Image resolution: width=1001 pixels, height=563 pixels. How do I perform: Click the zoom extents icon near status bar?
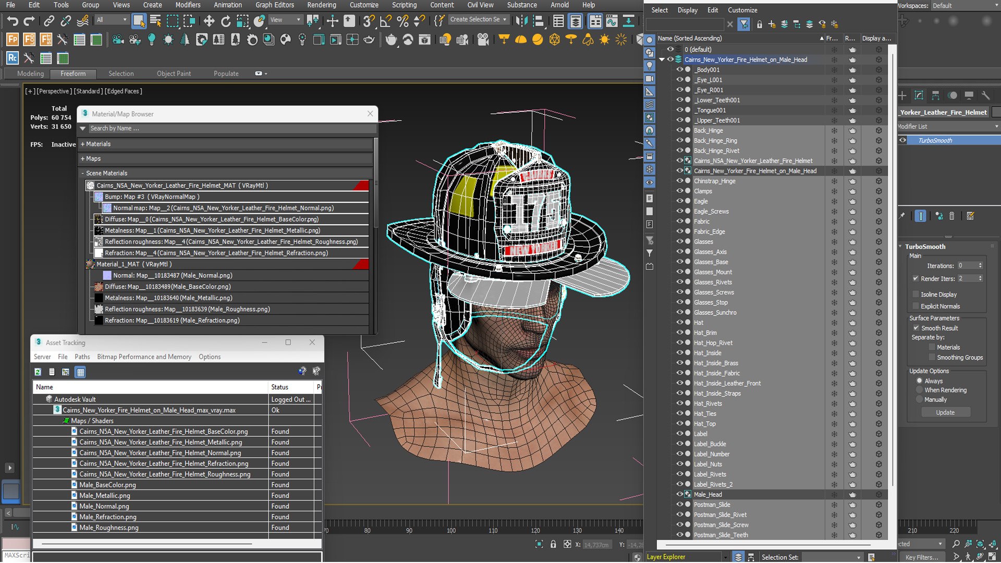click(980, 544)
